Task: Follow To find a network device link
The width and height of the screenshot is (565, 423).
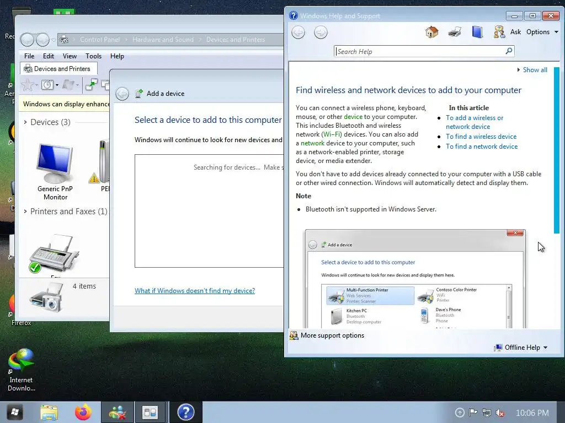Action: [x=482, y=147]
